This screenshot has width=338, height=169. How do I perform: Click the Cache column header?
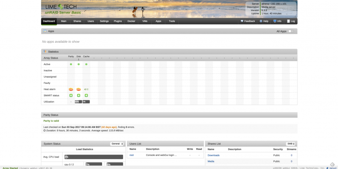click(x=86, y=57)
